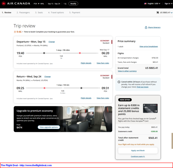
Task: Open Flight details for return flight
Action: click(86, 98)
